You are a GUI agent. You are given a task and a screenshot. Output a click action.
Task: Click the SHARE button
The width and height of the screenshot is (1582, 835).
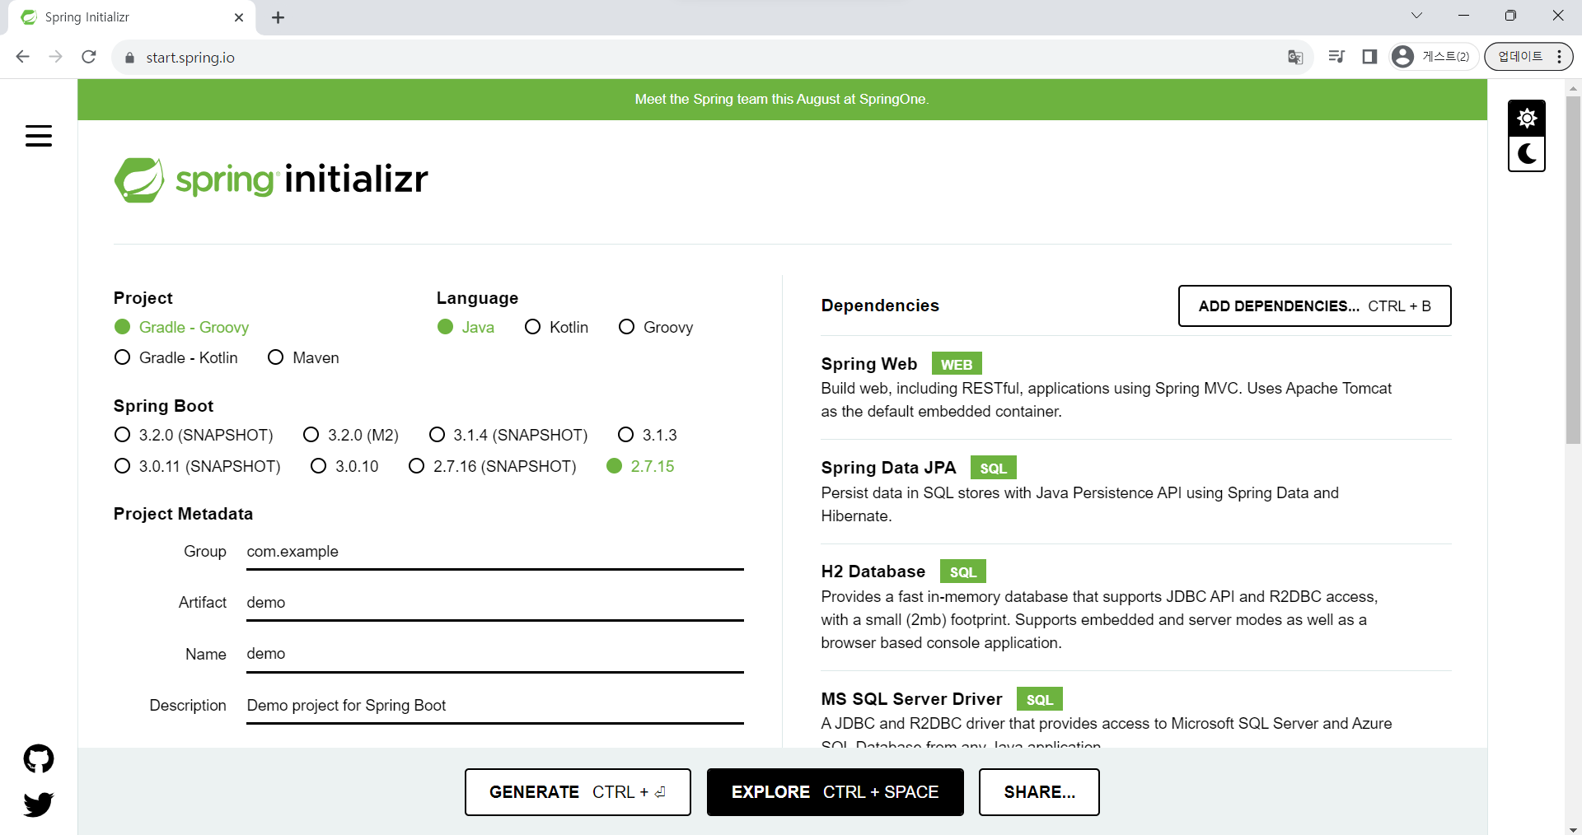(1039, 792)
